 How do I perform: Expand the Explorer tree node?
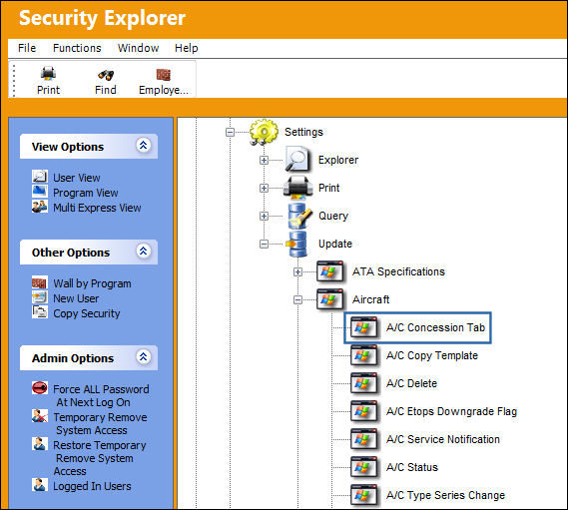(264, 160)
